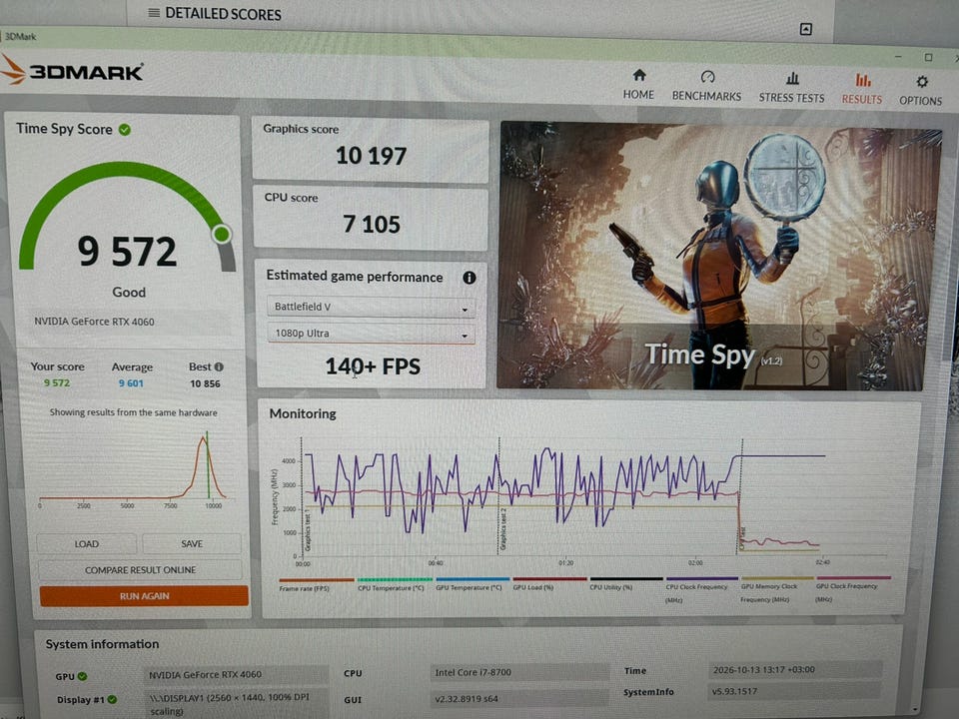Click the Display #1 green check indicator
The image size is (959, 719).
(x=112, y=699)
